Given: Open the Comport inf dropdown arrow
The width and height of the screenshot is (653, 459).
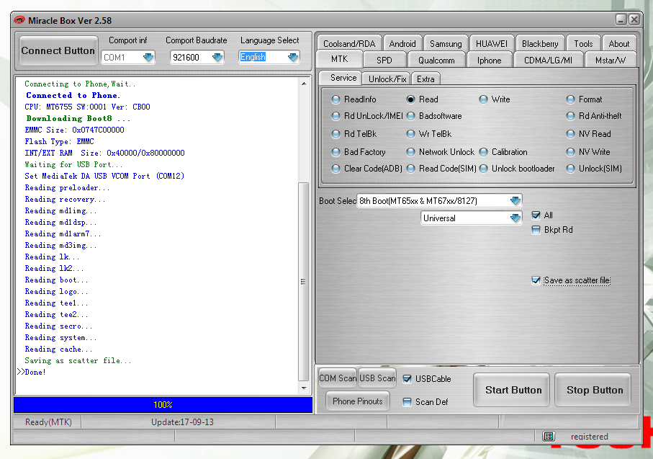Looking at the screenshot, I should click(148, 57).
